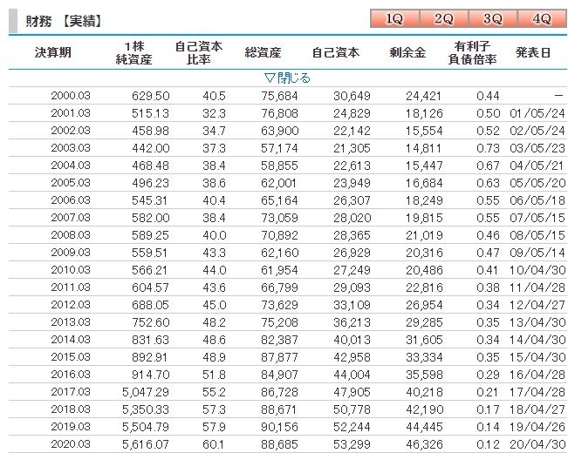This screenshot has width=568, height=453.
Task: Click announcement date 17/04/28
Action: [537, 392]
